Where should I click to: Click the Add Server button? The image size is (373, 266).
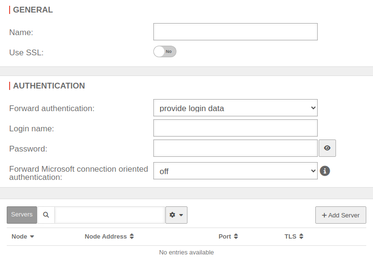pyautogui.click(x=341, y=215)
